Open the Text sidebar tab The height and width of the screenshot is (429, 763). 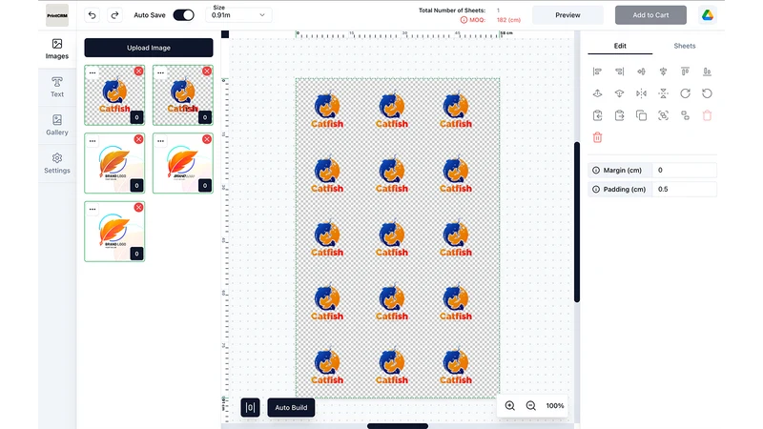click(57, 87)
